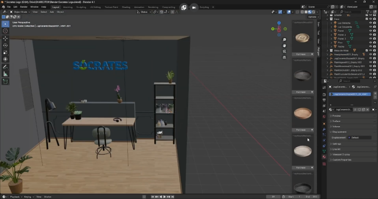Activate the Cursor tool
Screen dimensions: 378x199
click(5, 31)
